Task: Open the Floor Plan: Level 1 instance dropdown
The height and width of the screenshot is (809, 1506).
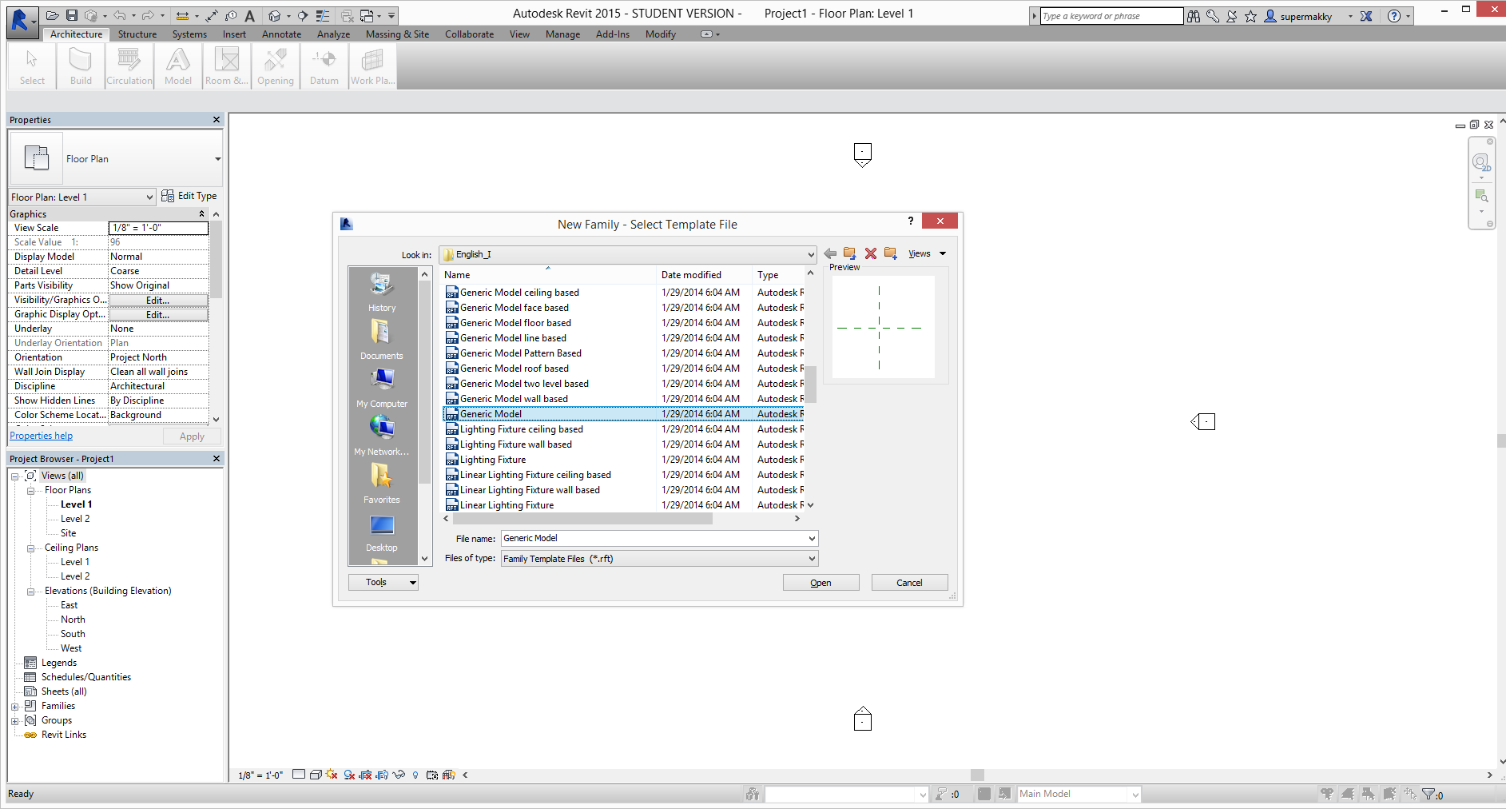Action: 149,197
